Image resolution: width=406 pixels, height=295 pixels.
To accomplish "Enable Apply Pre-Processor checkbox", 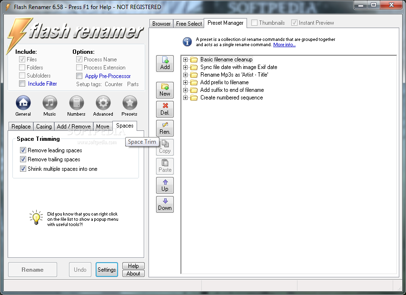I will click(79, 76).
